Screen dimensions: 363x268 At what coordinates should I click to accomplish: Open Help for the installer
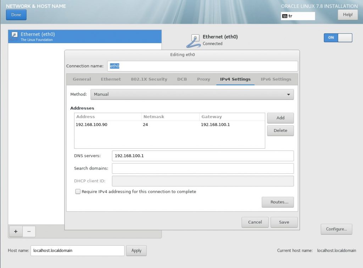click(x=348, y=15)
